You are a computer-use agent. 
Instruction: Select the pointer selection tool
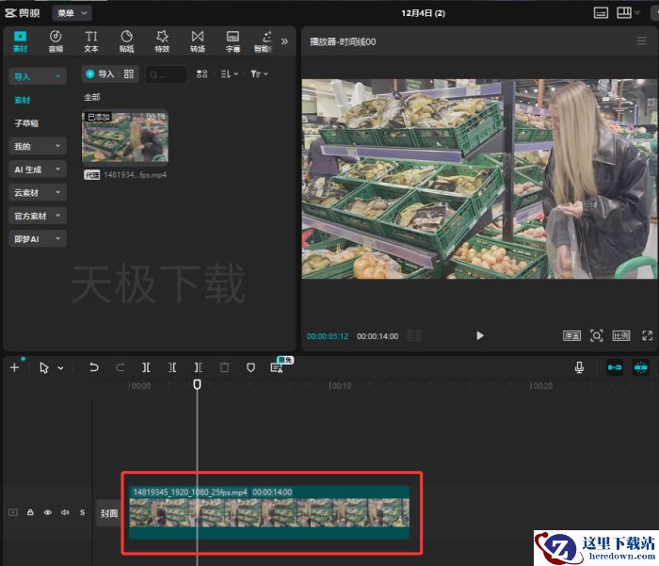point(43,368)
